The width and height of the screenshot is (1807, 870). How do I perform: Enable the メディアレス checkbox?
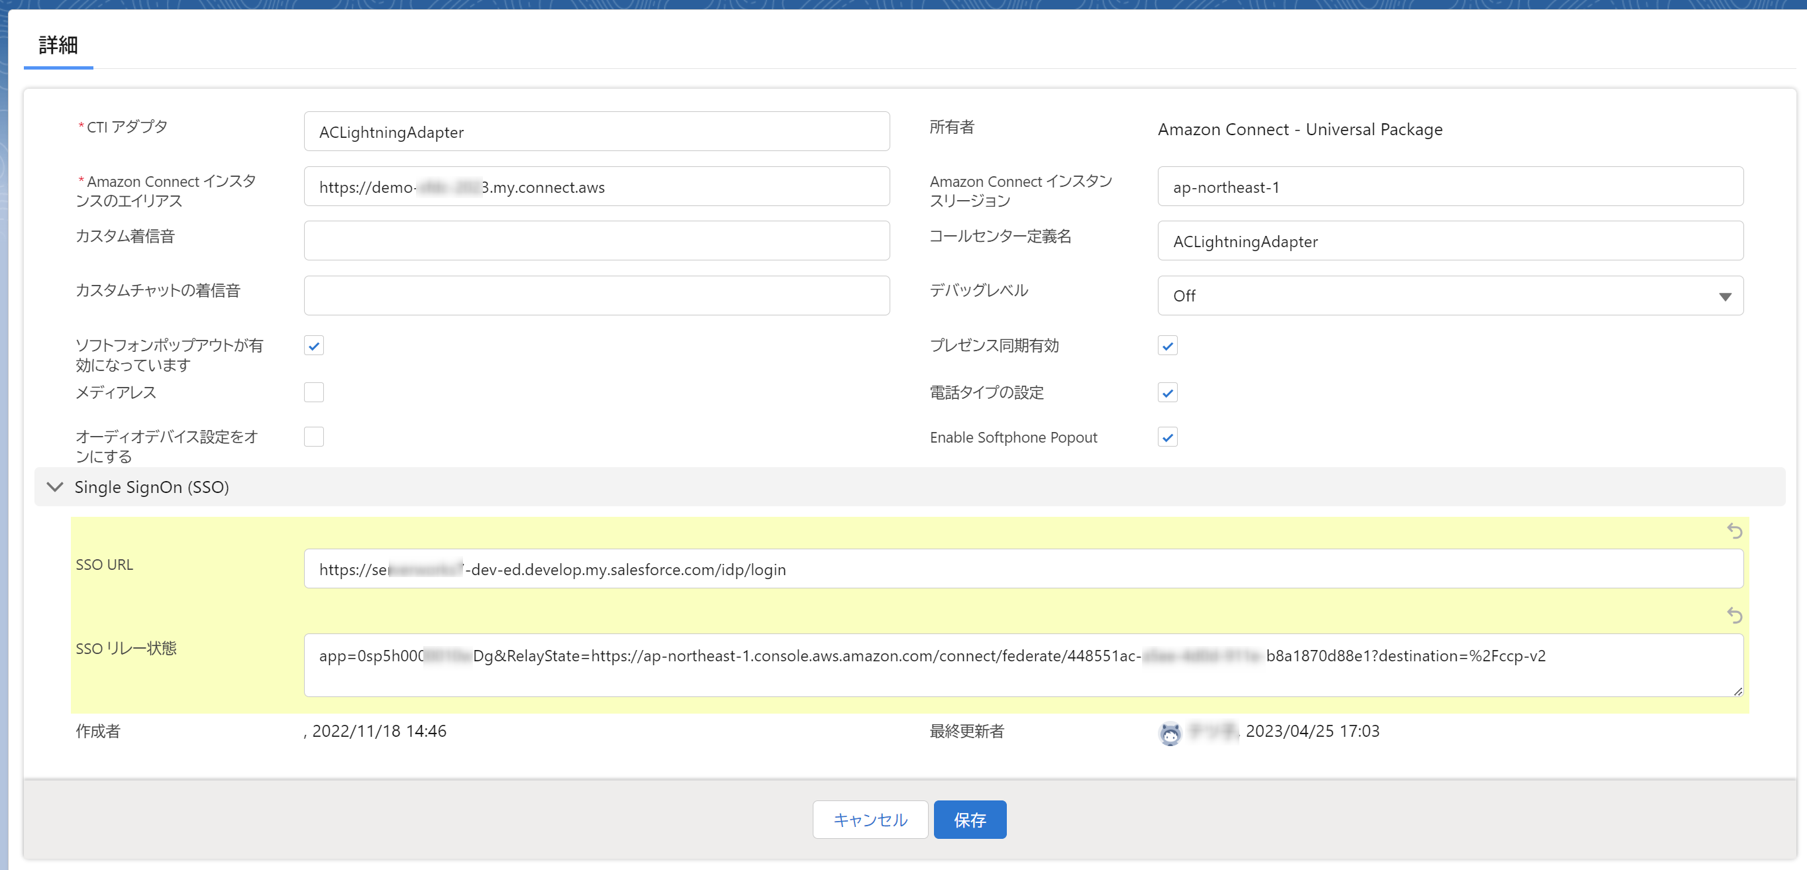pos(313,392)
